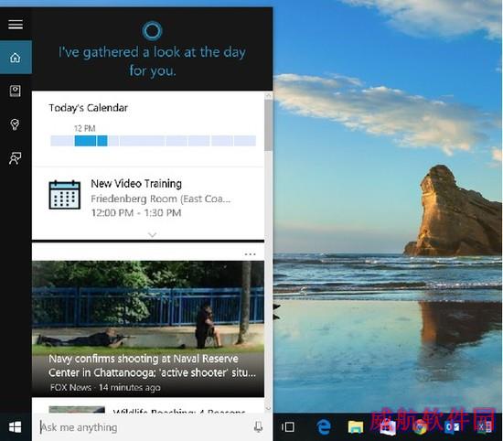
Task: Open the Windows Start button
Action: (x=15, y=427)
